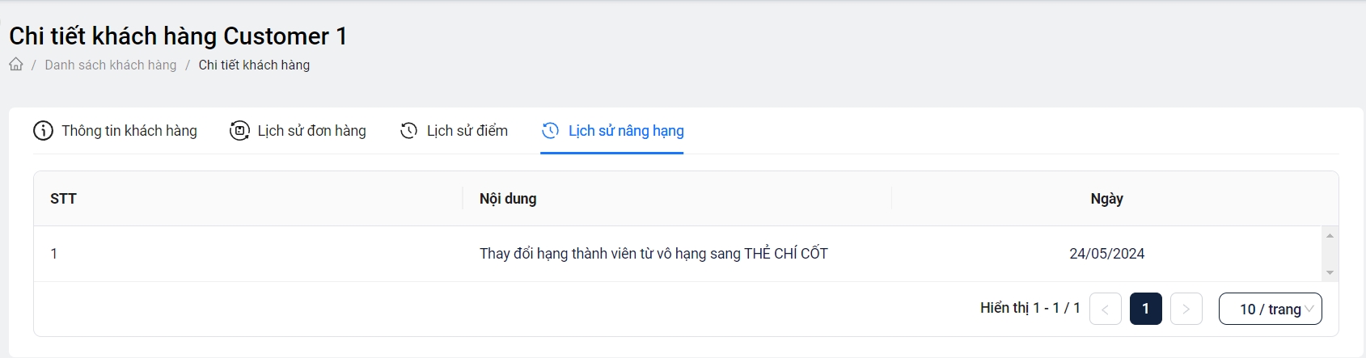Click the Nội dung column header
1366x358 pixels.
tap(508, 199)
